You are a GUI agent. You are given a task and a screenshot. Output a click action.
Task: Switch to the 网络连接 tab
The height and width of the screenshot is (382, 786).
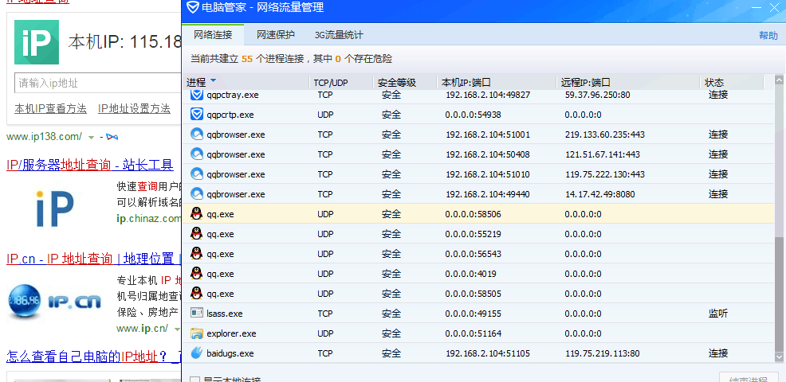pos(213,35)
